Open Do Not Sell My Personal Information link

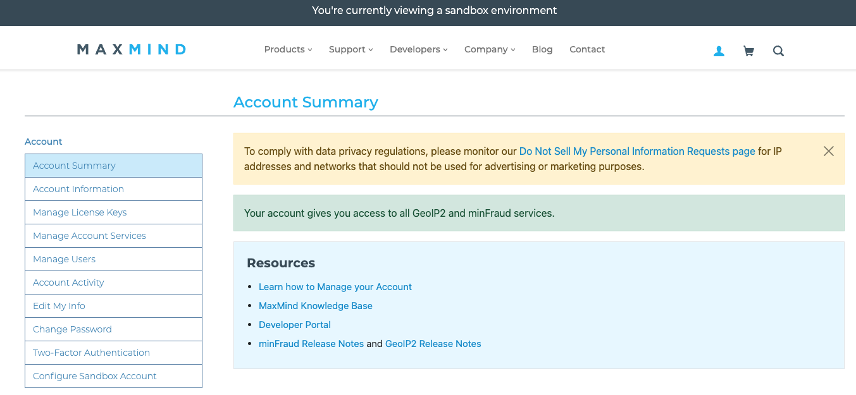636,152
